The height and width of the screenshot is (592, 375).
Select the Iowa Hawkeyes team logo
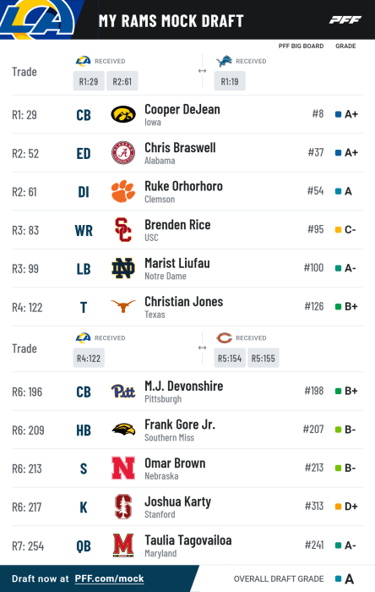(x=123, y=114)
